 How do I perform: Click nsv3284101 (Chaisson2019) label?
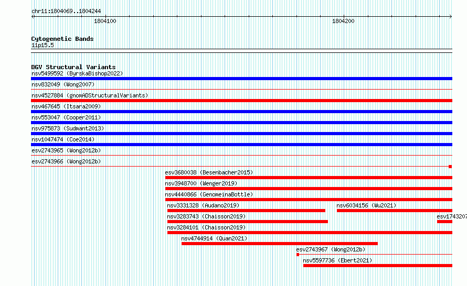(206, 227)
